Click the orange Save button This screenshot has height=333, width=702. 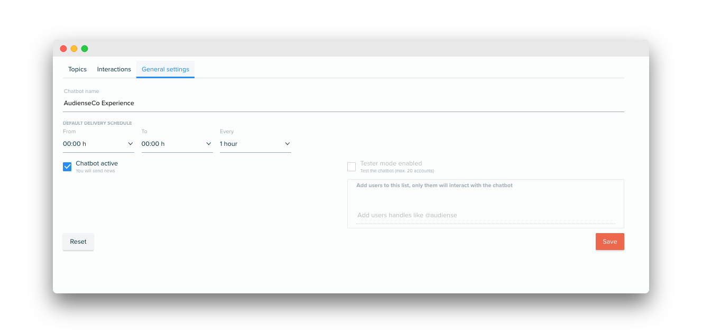pos(610,242)
